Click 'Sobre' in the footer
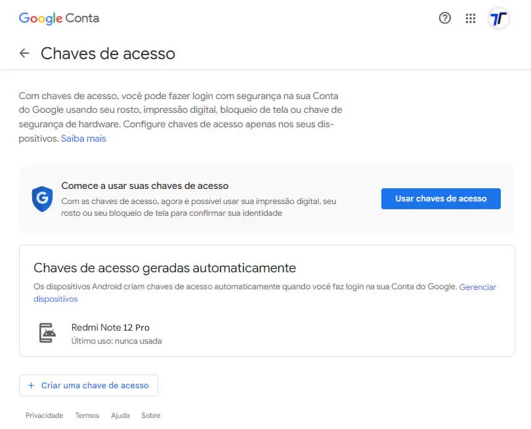The image size is (531, 429). pos(150,415)
